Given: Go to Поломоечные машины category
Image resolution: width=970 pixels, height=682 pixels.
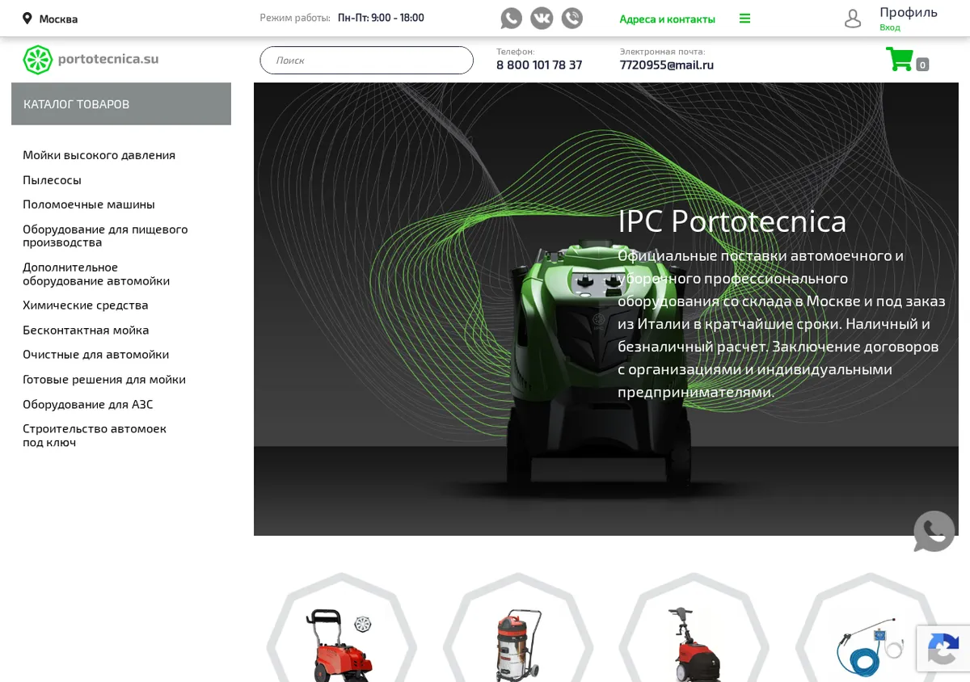Looking at the screenshot, I should 89,204.
